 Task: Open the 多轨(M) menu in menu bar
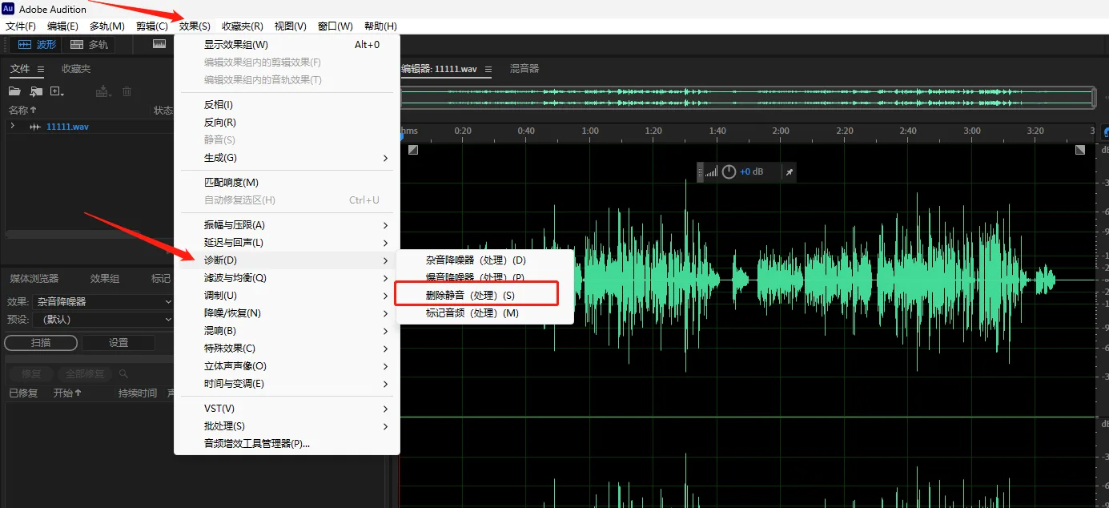pyautogui.click(x=106, y=26)
